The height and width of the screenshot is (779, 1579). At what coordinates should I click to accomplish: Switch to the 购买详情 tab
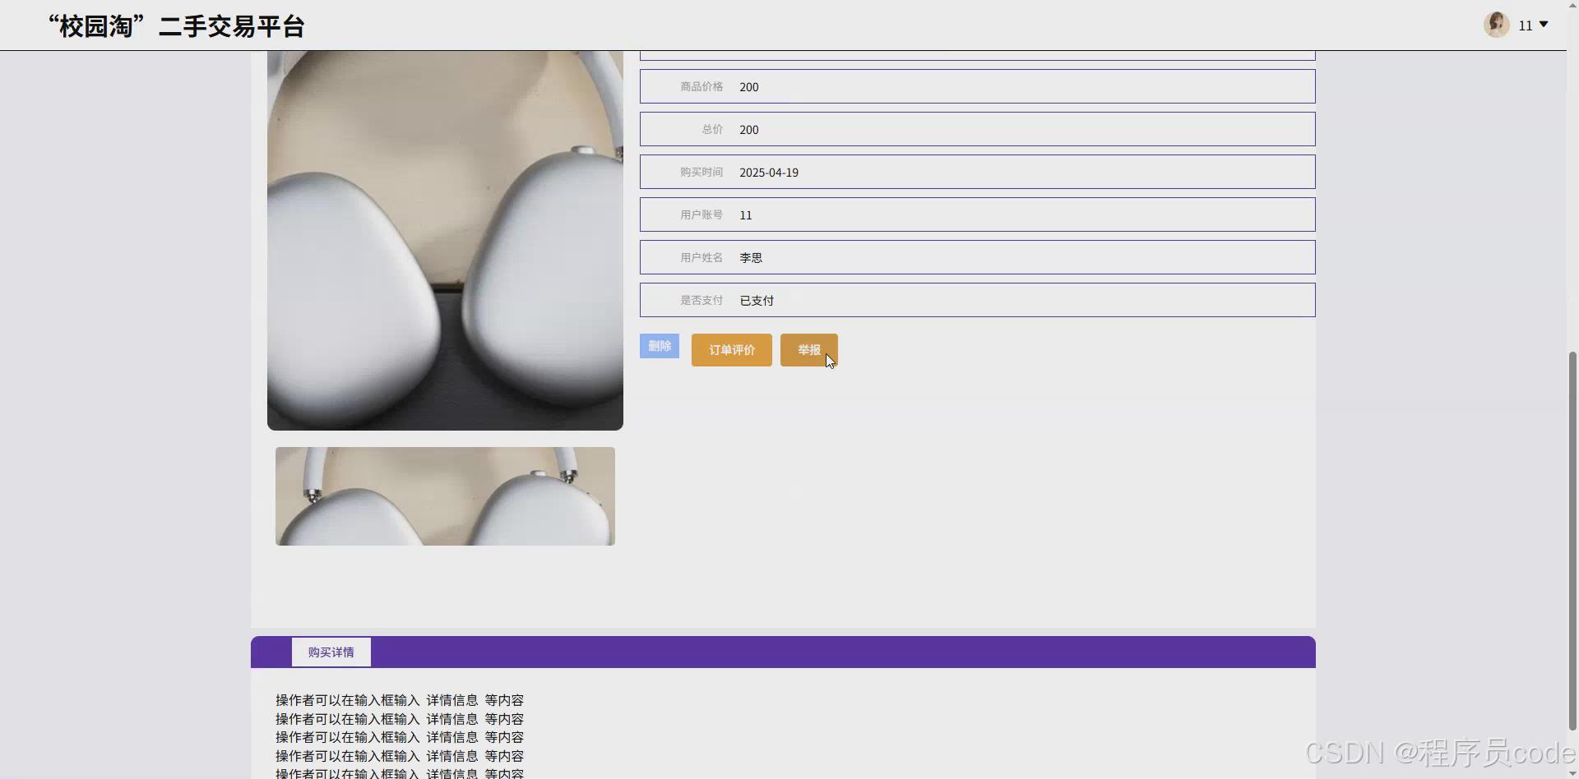pos(331,651)
